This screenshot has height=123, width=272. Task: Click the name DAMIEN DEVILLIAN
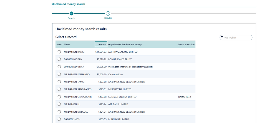[74, 67]
